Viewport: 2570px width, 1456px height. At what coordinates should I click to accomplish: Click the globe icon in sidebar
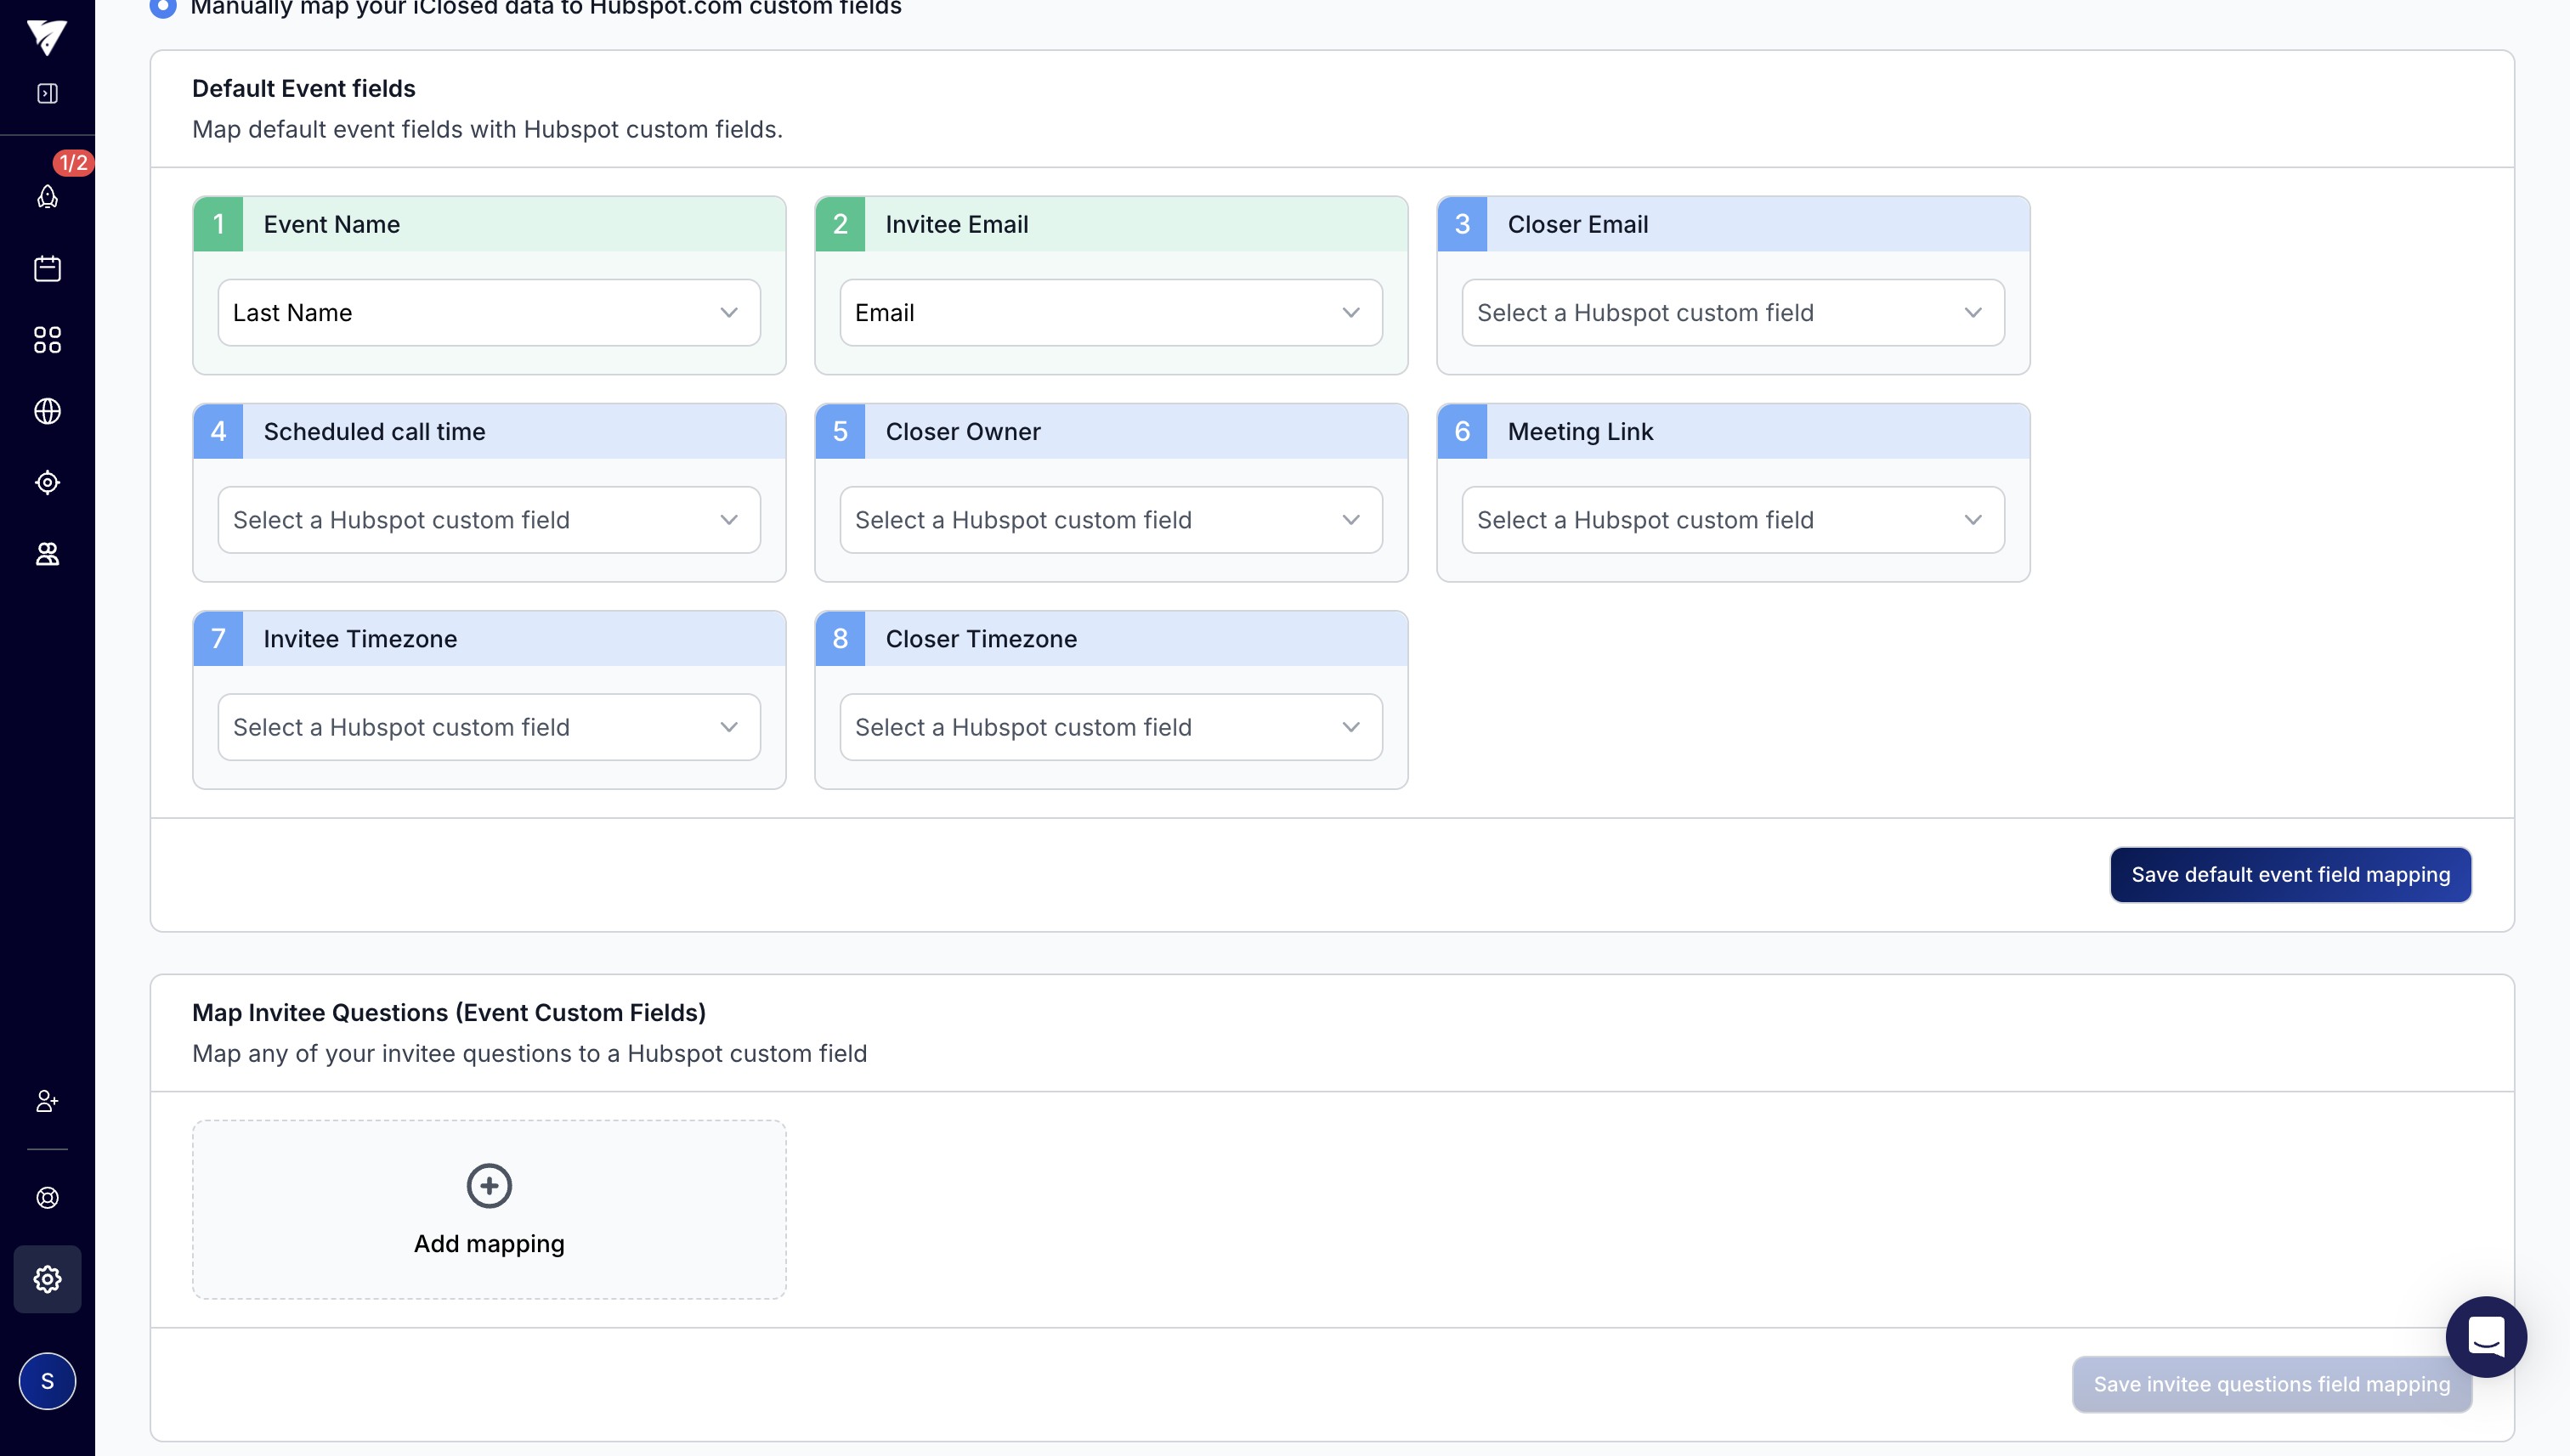(47, 411)
